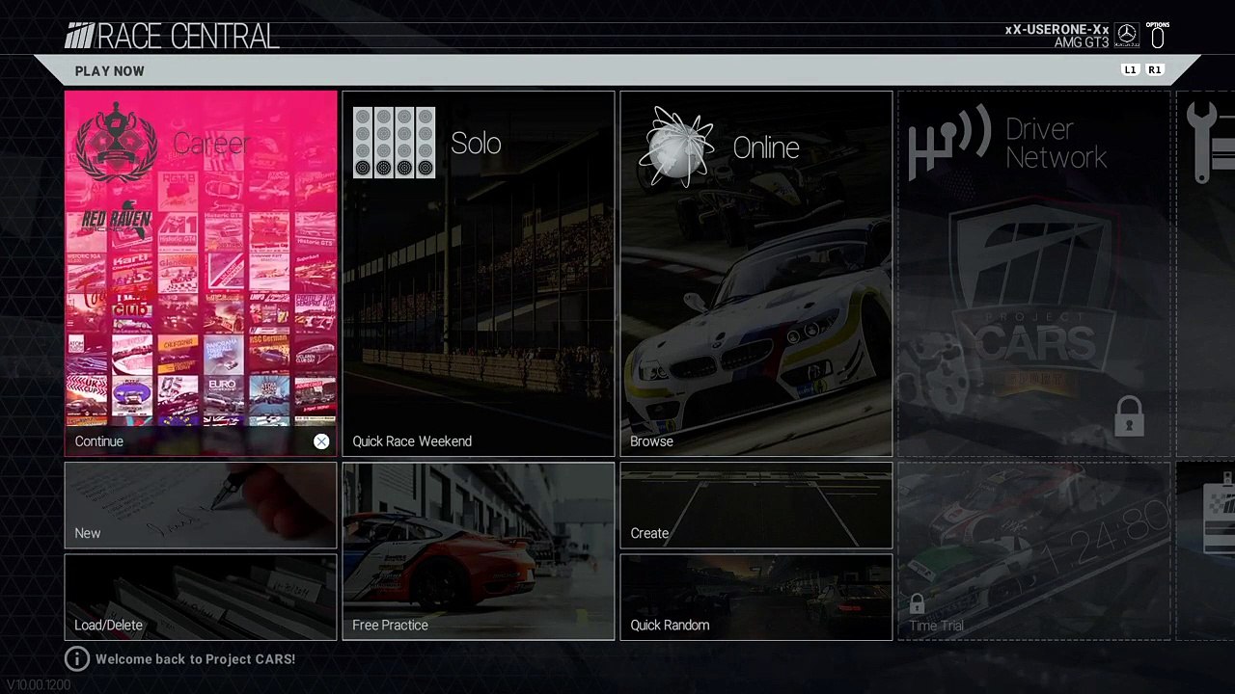Image resolution: width=1235 pixels, height=694 pixels.
Task: Open Load/Delete career saves
Action: (201, 598)
